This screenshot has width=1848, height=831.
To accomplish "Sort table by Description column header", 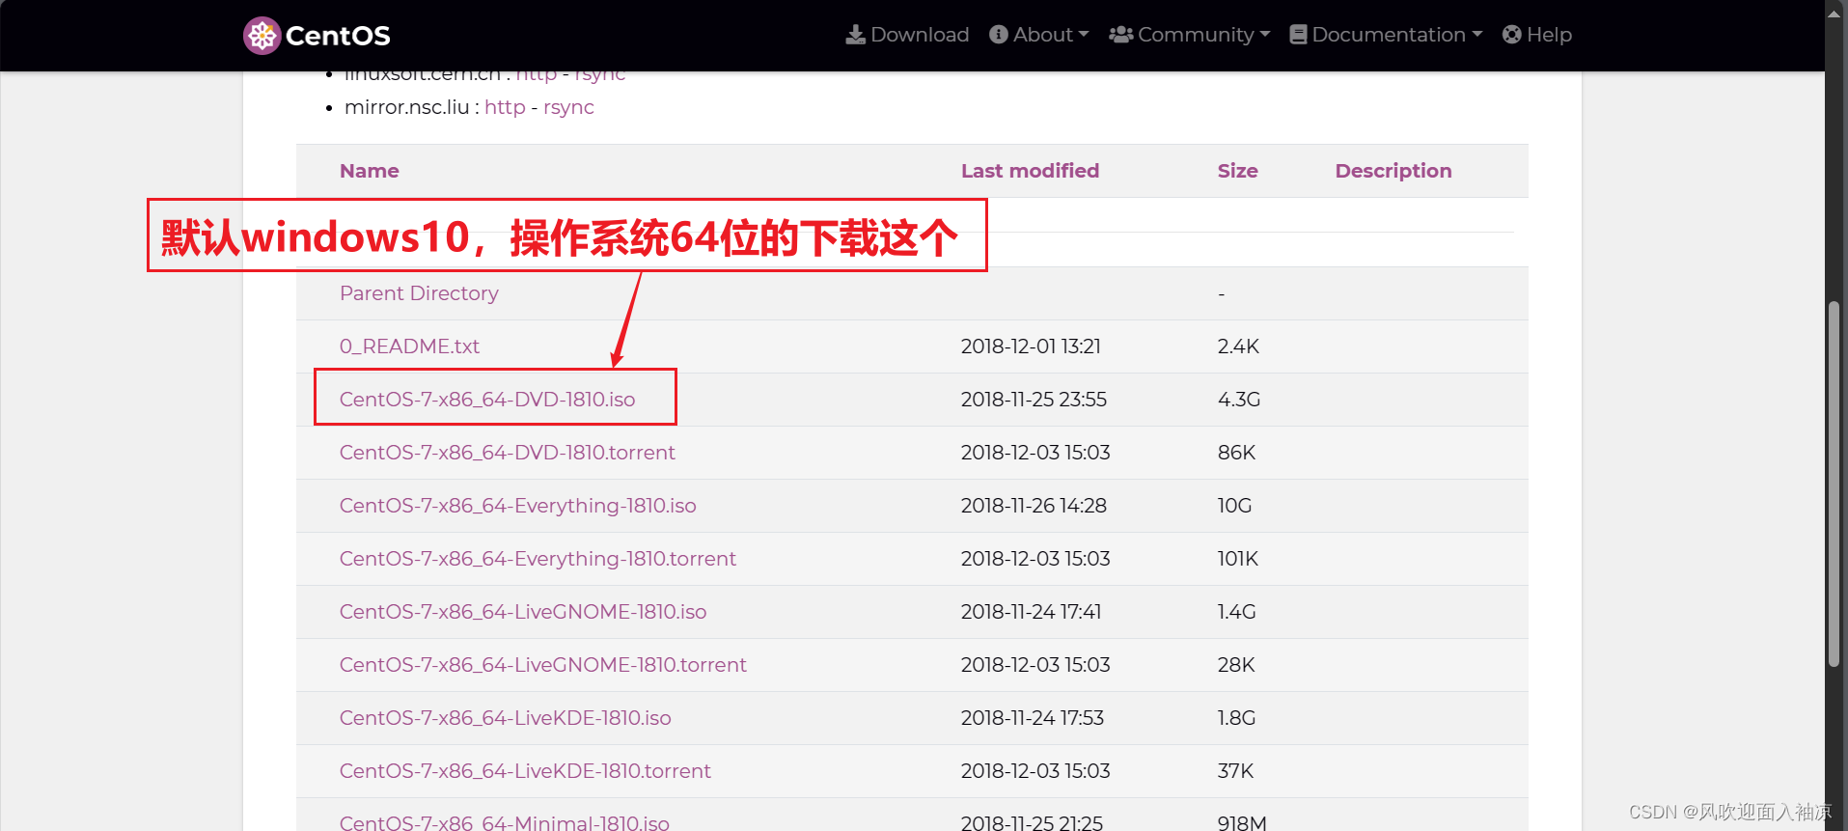I will click(x=1393, y=171).
